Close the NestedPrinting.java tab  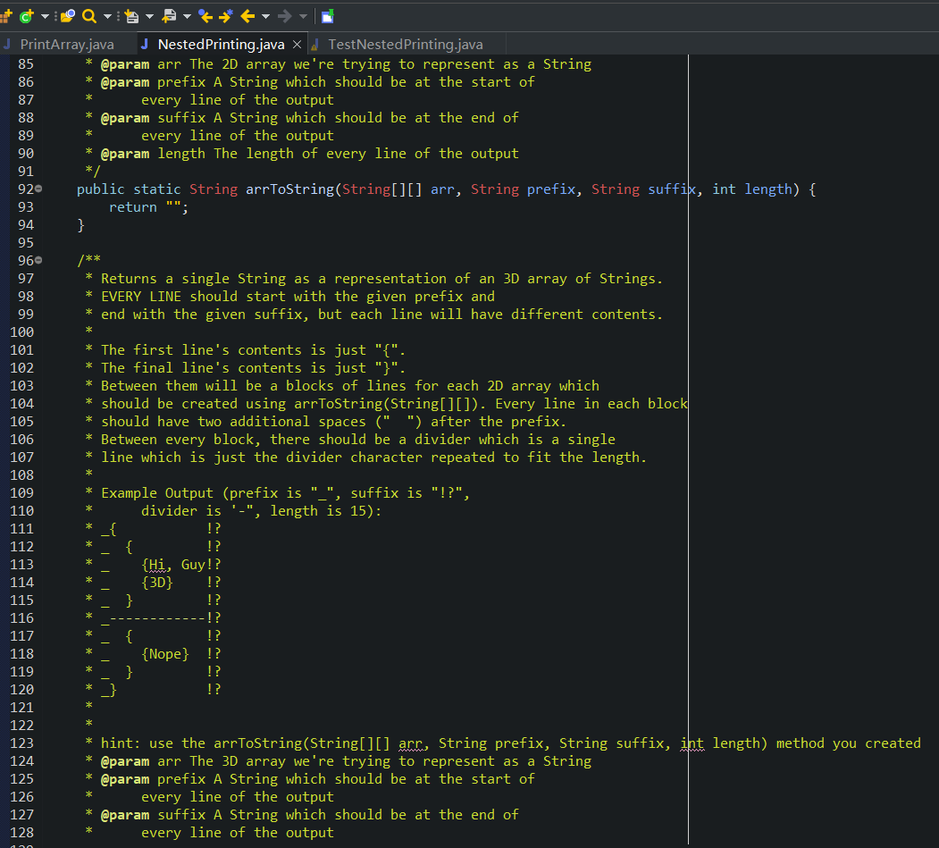(297, 43)
